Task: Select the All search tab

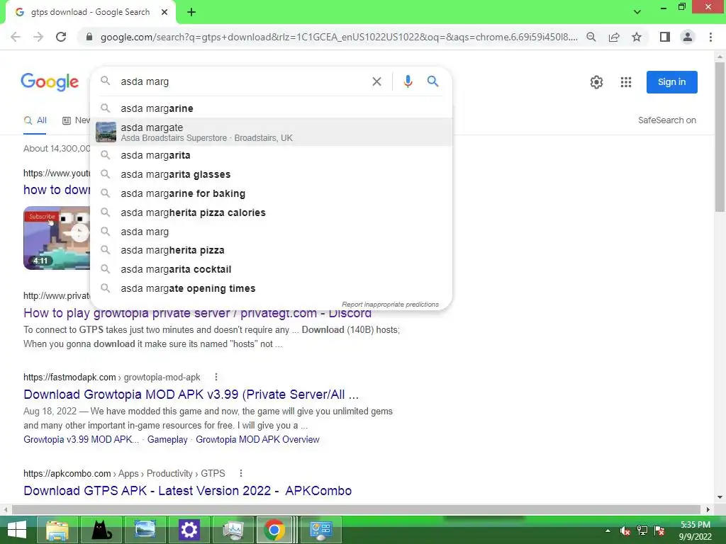Action: (35, 120)
